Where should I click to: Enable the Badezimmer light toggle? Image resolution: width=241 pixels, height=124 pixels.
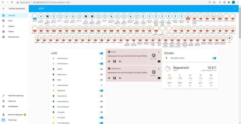pos(101,74)
